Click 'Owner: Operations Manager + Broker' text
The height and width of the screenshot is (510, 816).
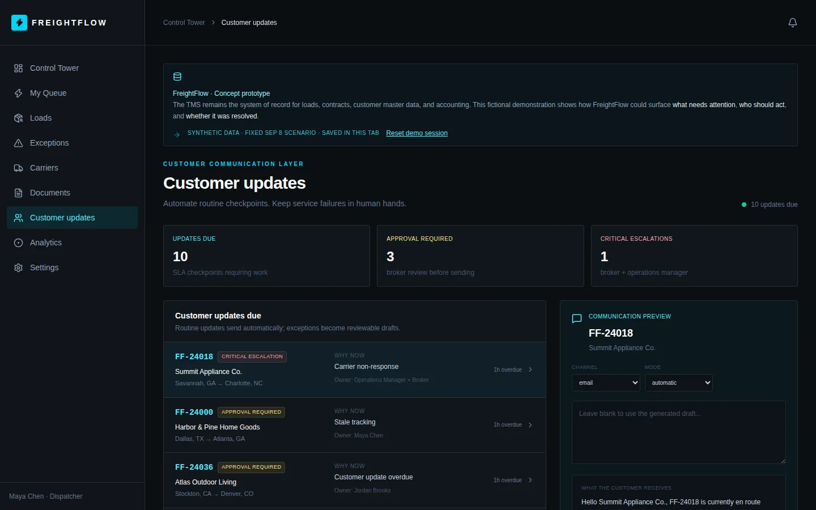pyautogui.click(x=381, y=380)
